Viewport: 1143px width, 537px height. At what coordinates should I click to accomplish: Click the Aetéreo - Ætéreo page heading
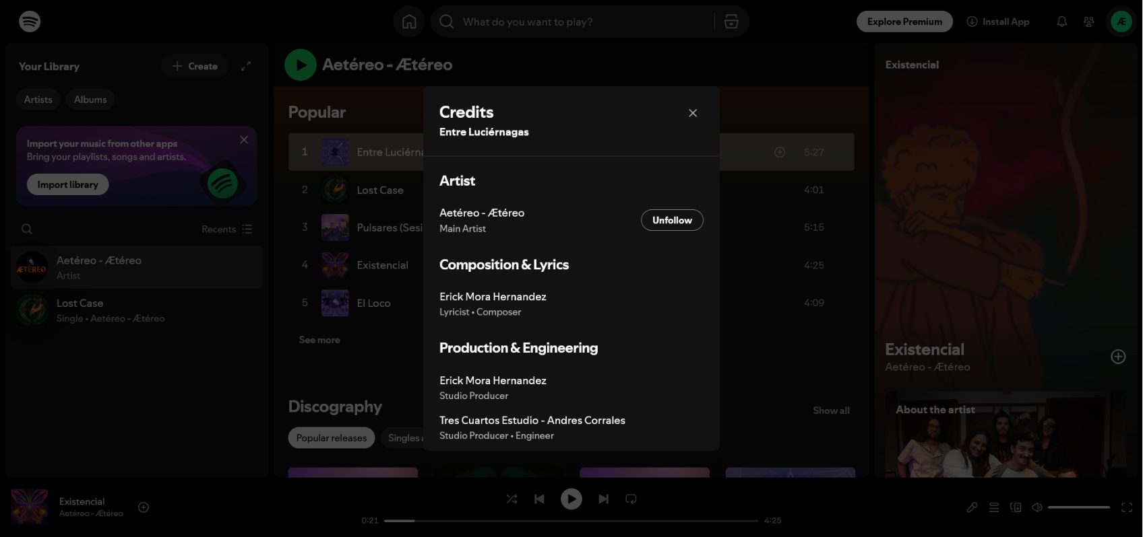point(387,65)
